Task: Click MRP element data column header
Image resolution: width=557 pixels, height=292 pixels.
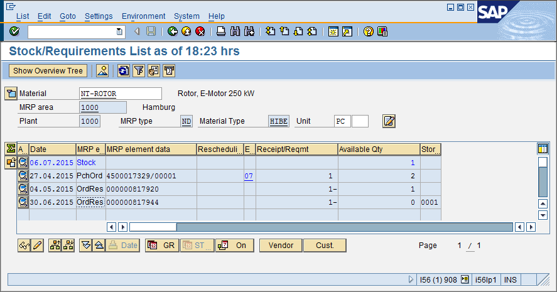Action: pos(151,149)
